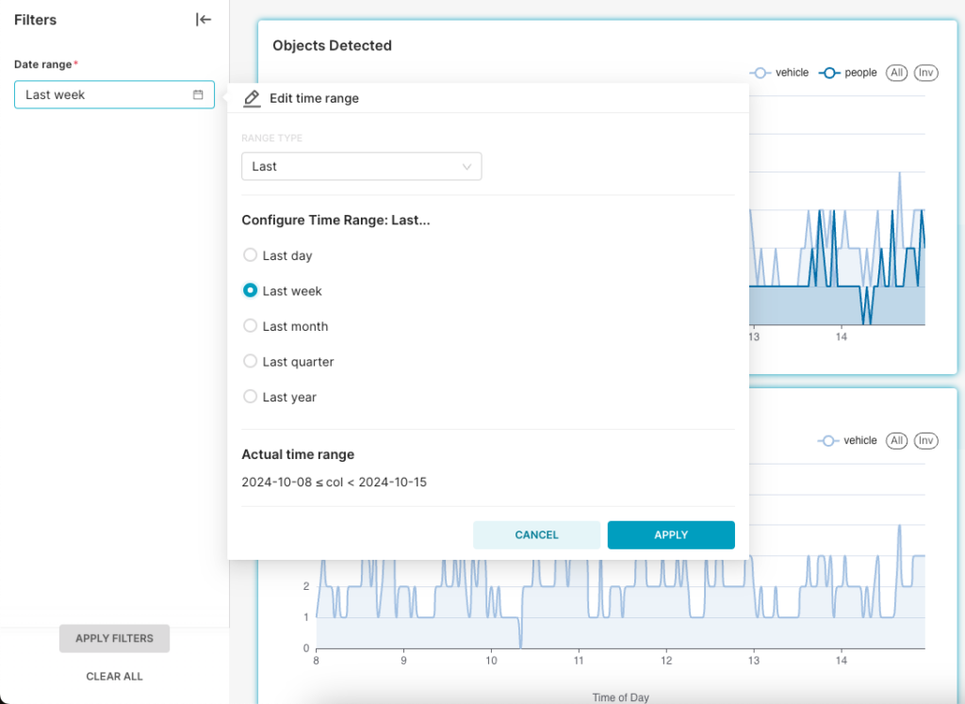The width and height of the screenshot is (965, 704).
Task: Click All legend button in lower chart
Action: [x=897, y=441]
